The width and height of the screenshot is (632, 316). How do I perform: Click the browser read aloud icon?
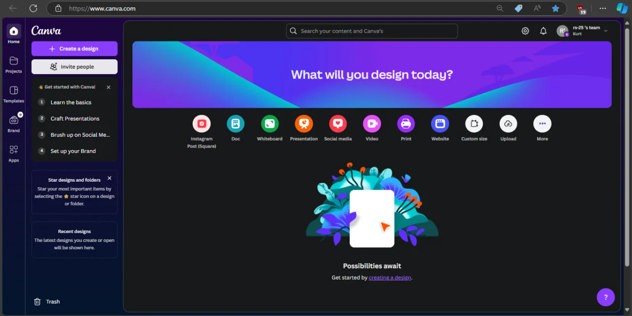[537, 8]
